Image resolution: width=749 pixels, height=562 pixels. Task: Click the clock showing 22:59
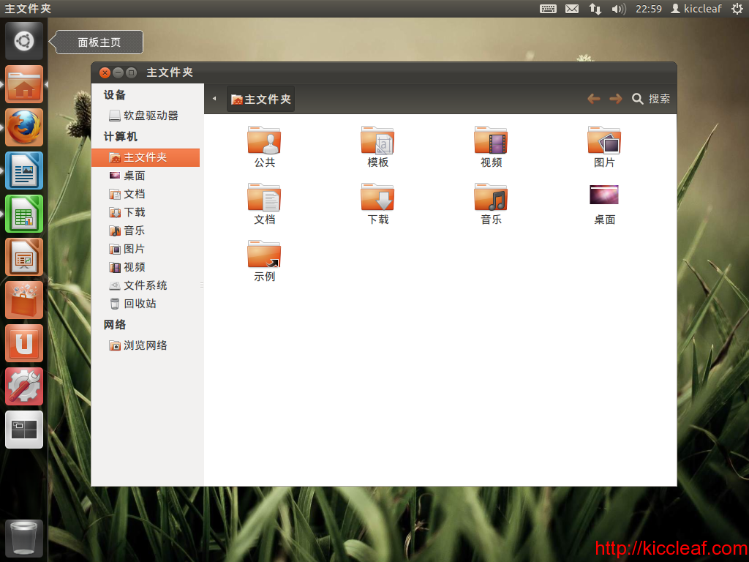coord(648,9)
